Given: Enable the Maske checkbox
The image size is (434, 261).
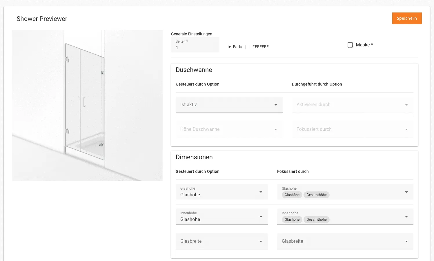Looking at the screenshot, I should [350, 45].
